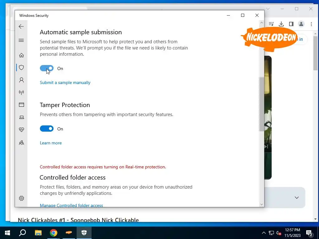Click scroll down arrow in Windows Security
The width and height of the screenshot is (319, 239).
(x=262, y=204)
